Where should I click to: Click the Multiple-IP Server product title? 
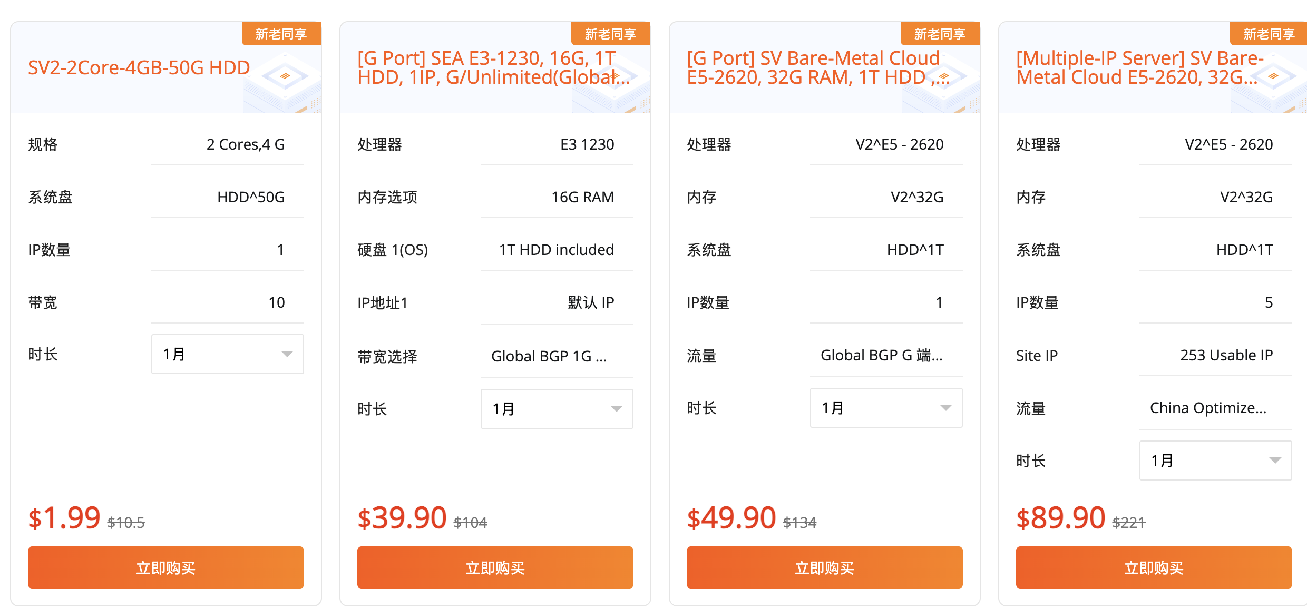1139,67
